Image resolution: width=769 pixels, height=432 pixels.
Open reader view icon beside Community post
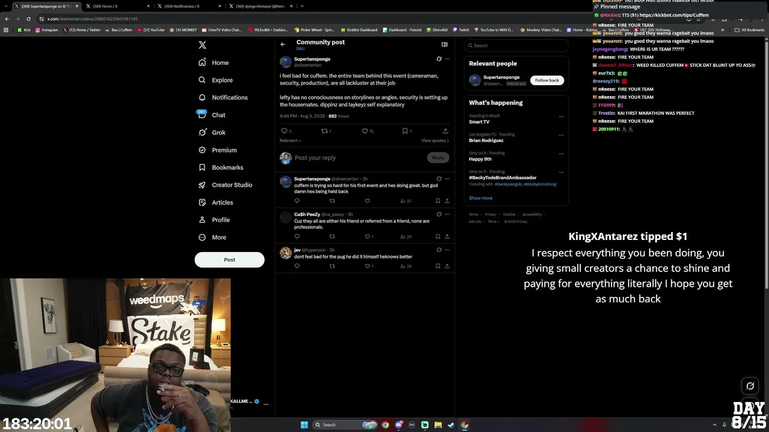coord(445,44)
